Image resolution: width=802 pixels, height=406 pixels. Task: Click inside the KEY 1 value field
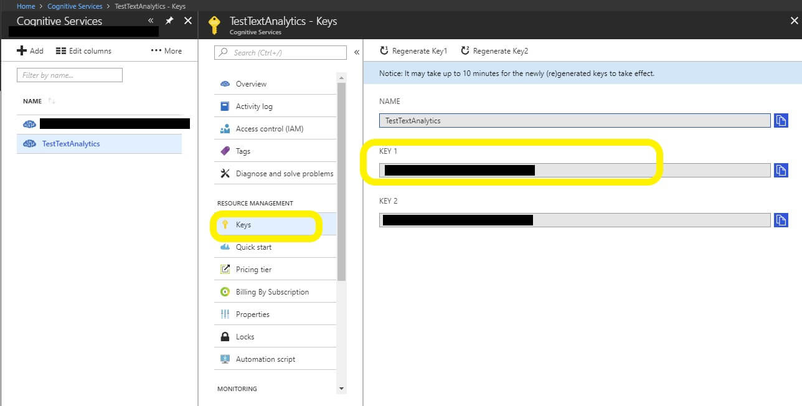[575, 170]
